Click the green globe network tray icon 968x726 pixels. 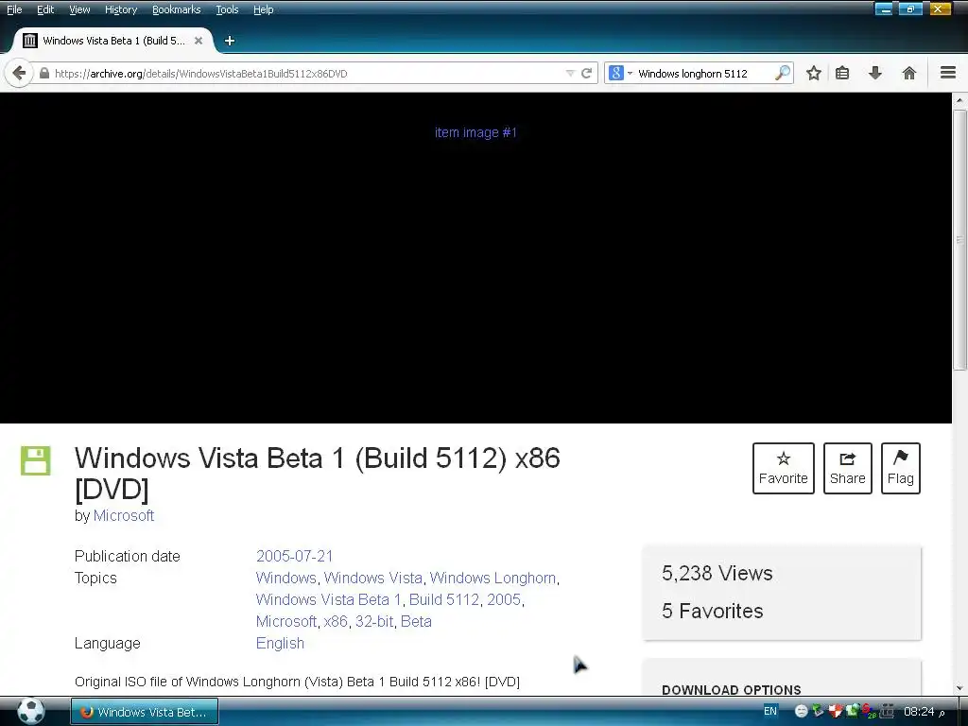tap(853, 711)
